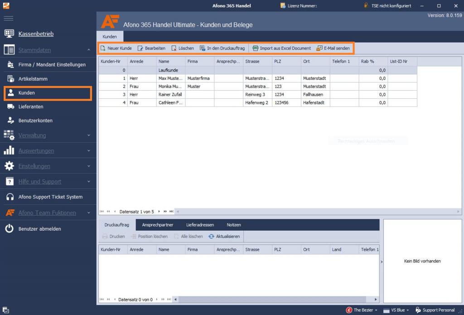Click E-Mail senden toolbar button
The width and height of the screenshot is (464, 315).
pyautogui.click(x=333, y=48)
